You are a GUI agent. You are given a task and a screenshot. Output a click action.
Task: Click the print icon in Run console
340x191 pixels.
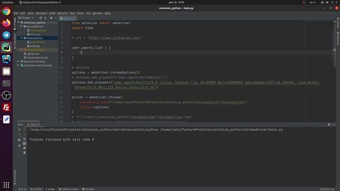coord(24,147)
